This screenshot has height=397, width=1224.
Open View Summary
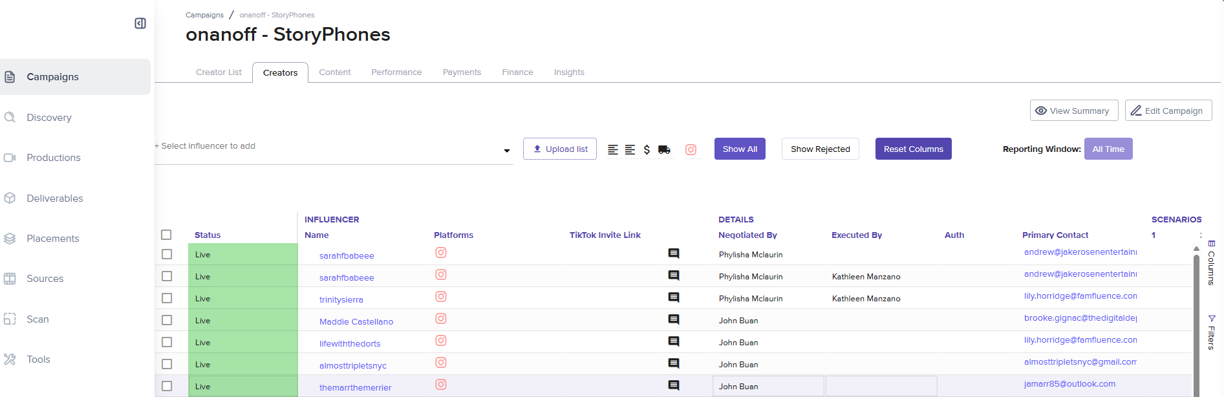coord(1074,111)
